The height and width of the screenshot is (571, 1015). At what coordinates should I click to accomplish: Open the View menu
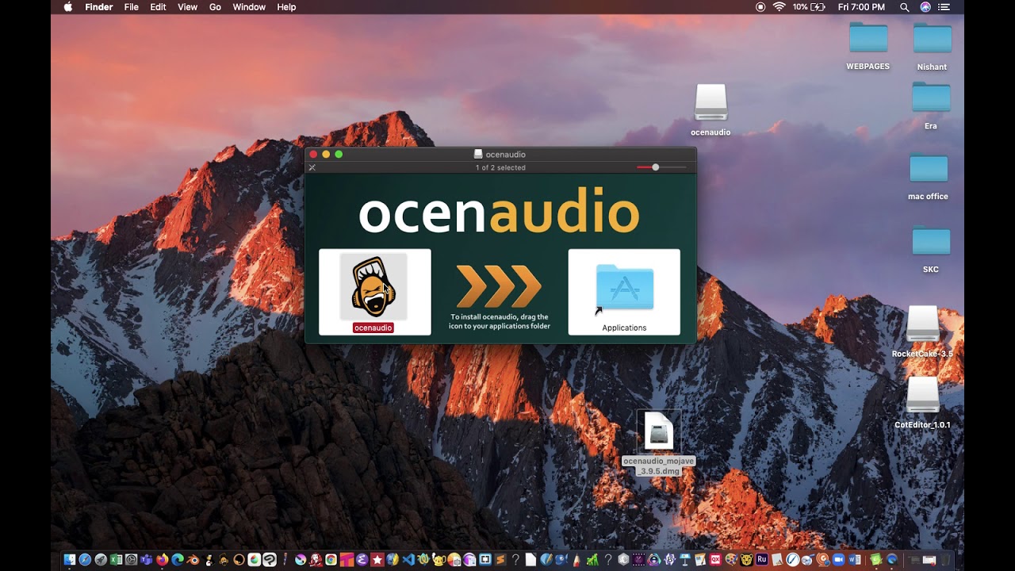pos(188,7)
